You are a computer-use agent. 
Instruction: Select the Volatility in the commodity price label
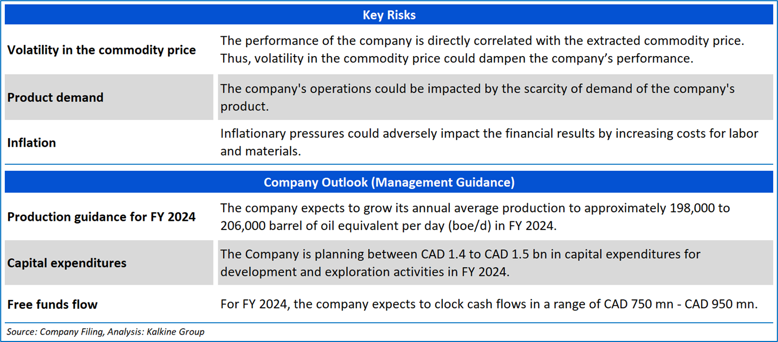point(101,50)
